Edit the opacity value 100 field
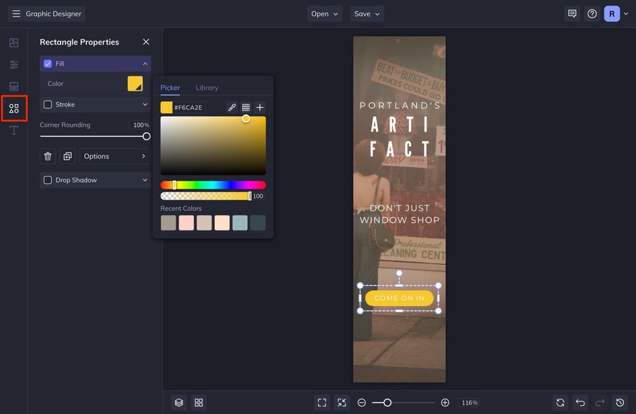This screenshot has width=636, height=414. click(259, 196)
